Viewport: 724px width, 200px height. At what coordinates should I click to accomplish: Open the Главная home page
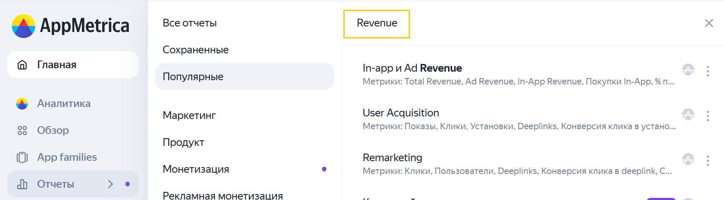73,65
